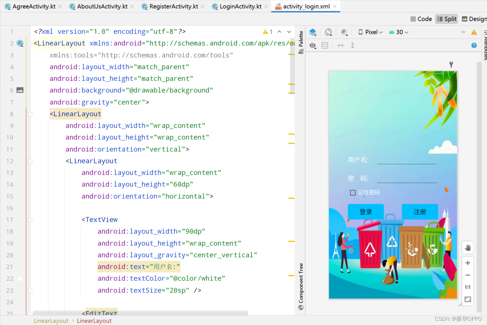Click the 用户名 input field in preview
The height and width of the screenshot is (325, 487).
[x=407, y=160]
